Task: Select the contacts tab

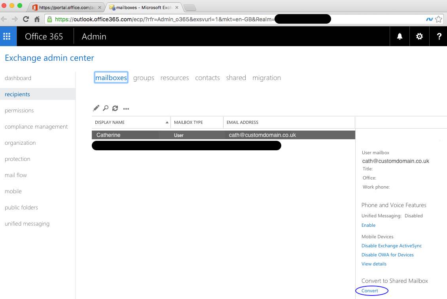Action: click(208, 78)
